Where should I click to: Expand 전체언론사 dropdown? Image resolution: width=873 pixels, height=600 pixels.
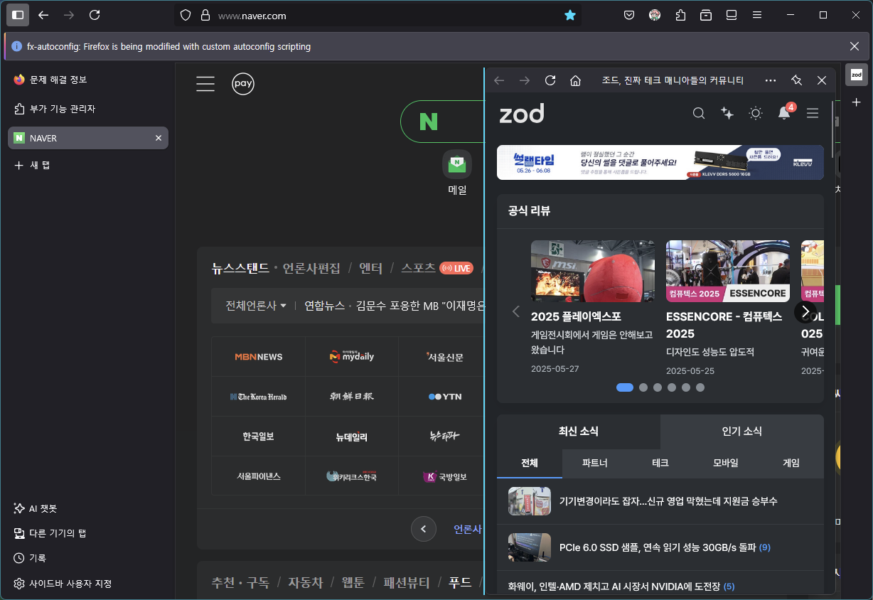point(256,306)
